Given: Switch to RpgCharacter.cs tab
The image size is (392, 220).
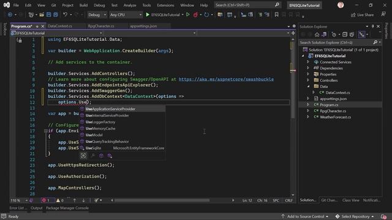Looking at the screenshot, I should point(101,26).
